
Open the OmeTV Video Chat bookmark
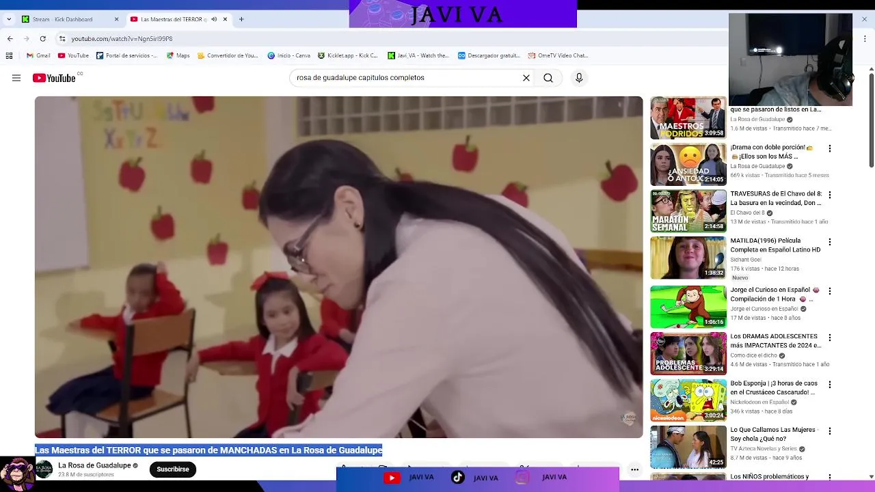click(558, 55)
